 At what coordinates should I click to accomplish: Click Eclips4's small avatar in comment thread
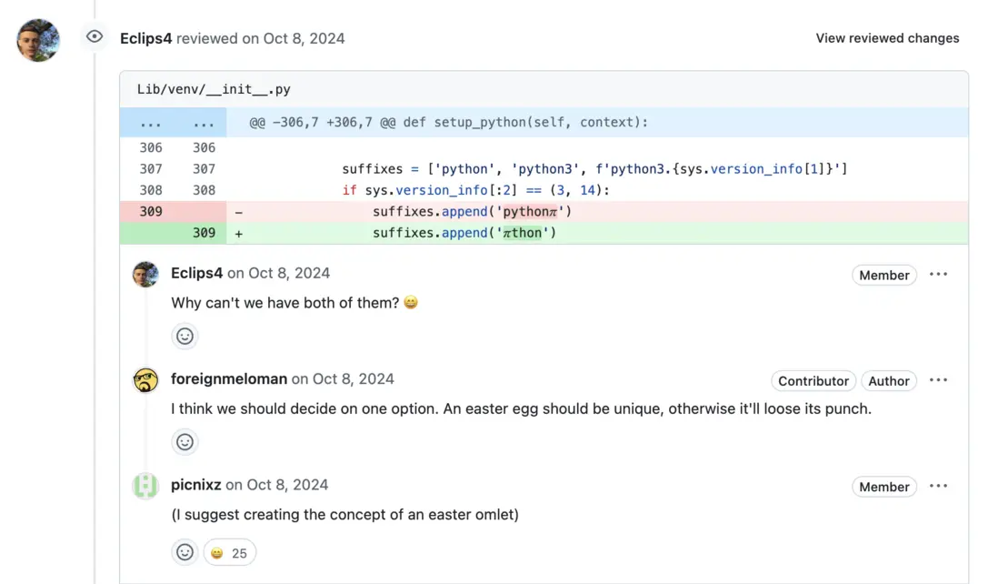coord(145,274)
